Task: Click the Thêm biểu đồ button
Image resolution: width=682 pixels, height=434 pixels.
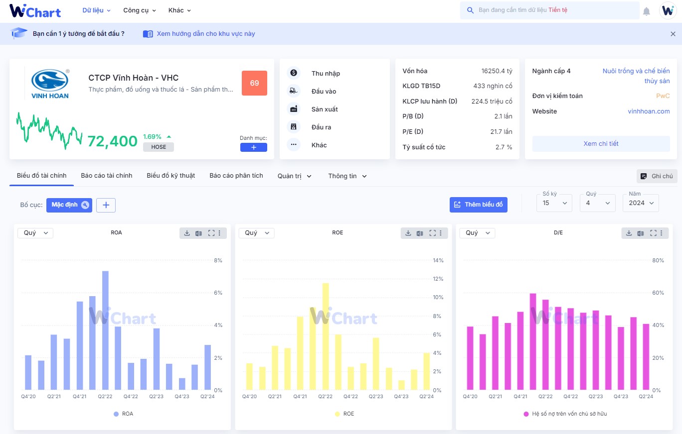Action: [x=479, y=205]
